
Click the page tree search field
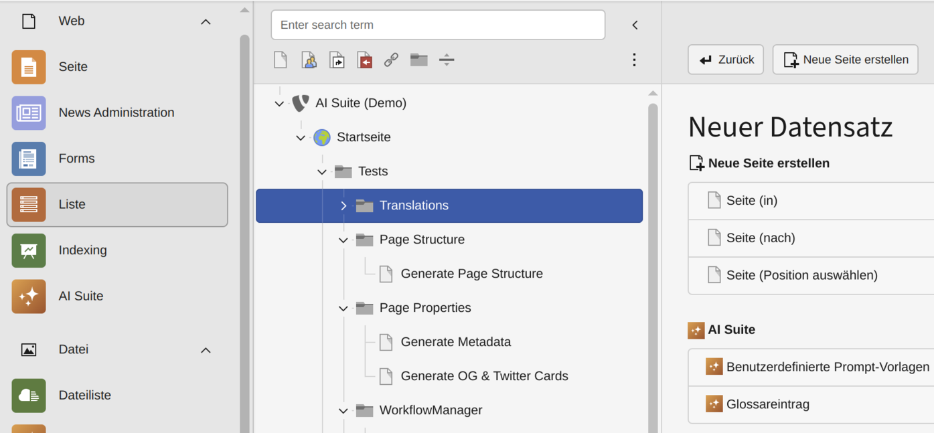[438, 25]
